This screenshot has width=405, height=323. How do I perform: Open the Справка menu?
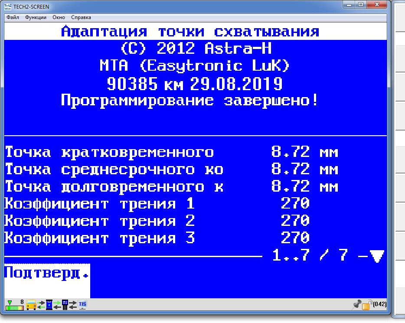tap(81, 17)
